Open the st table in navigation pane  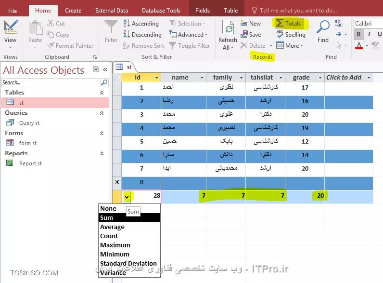[x=55, y=103]
